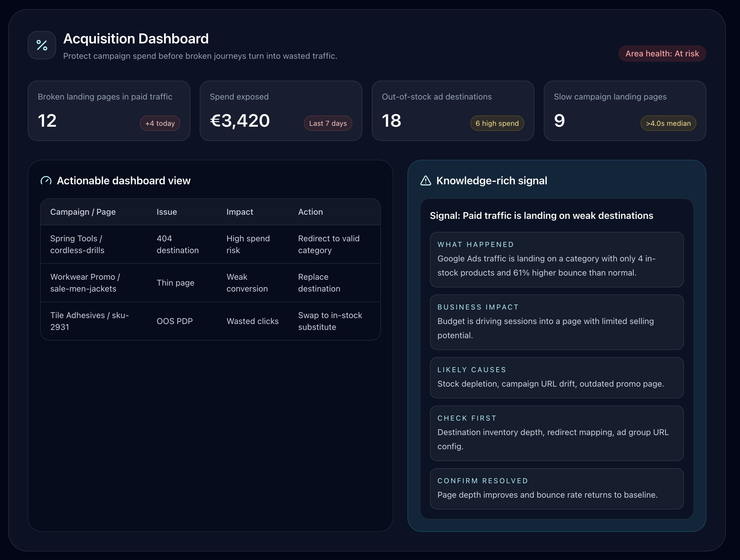
Task: Open the Confirm Resolved section card
Action: point(556,489)
